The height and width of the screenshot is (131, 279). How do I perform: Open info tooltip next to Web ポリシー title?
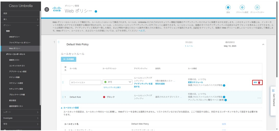click(96, 11)
